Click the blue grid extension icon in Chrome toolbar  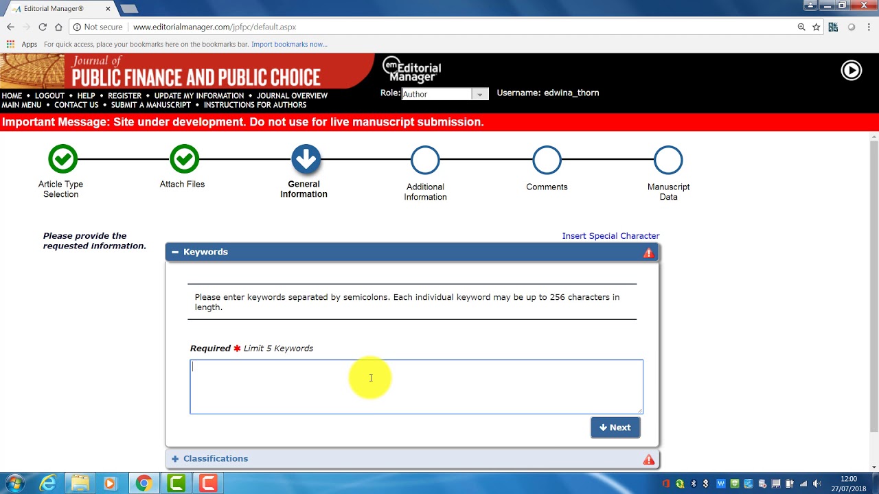click(833, 27)
